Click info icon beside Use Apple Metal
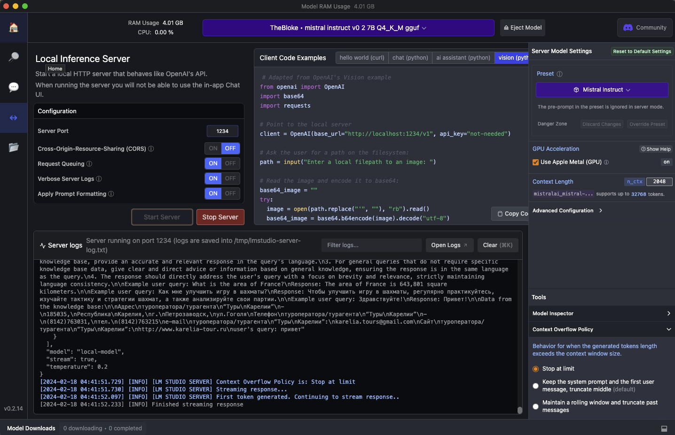Image resolution: width=675 pixels, height=435 pixels. 606,162
